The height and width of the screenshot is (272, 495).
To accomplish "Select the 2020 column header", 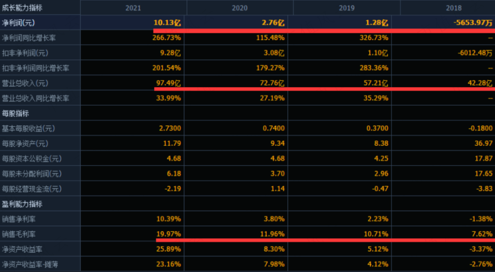I will (240, 8).
